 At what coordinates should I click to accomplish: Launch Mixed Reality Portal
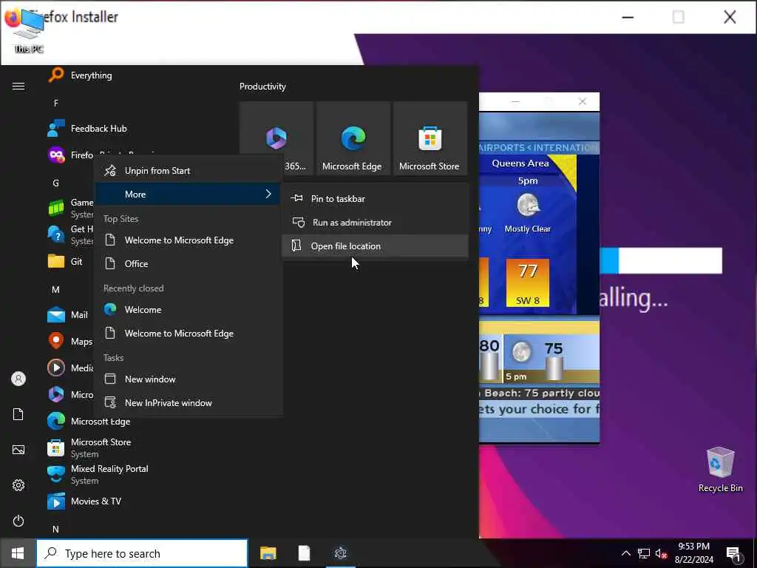coord(98,474)
